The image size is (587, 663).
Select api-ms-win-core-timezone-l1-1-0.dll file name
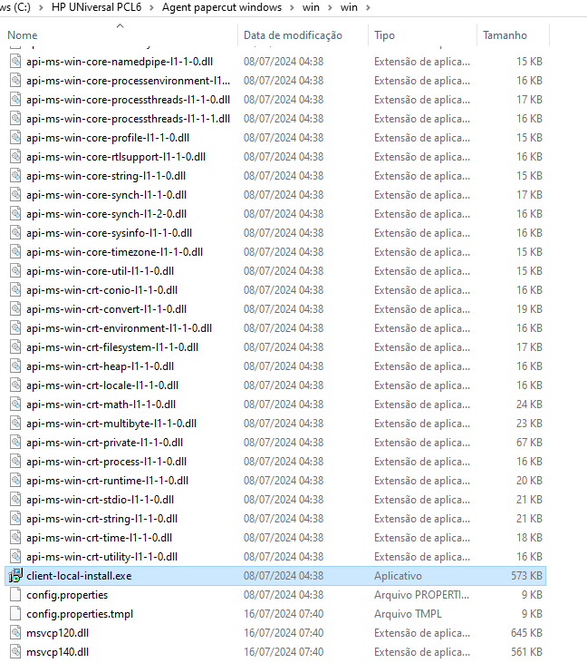click(x=114, y=252)
